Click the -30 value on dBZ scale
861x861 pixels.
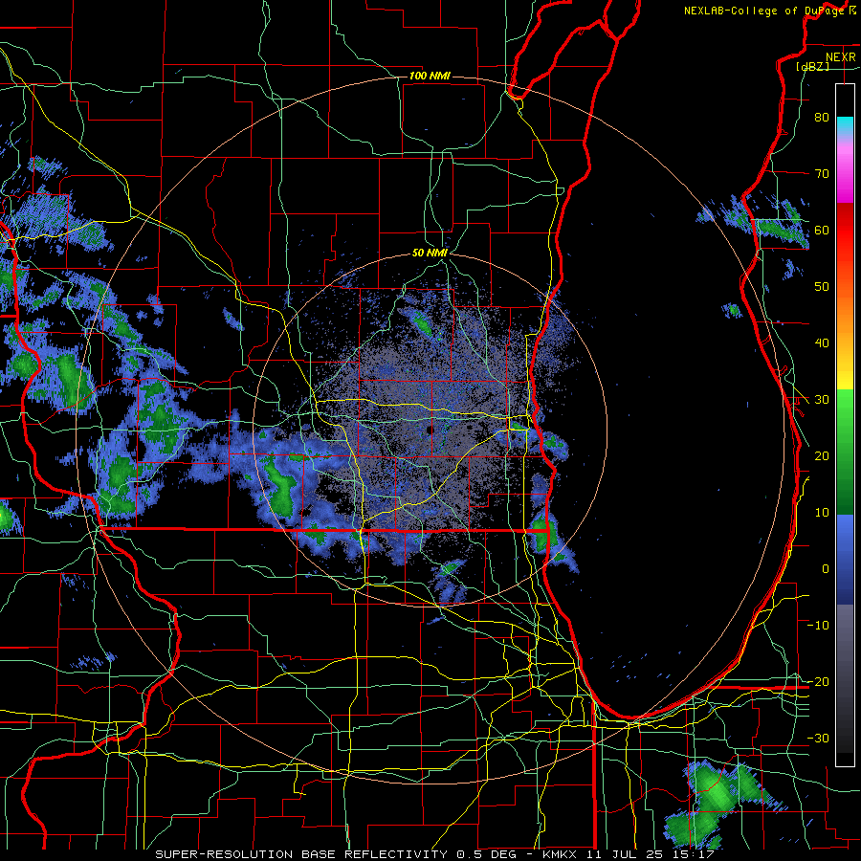pyautogui.click(x=818, y=738)
